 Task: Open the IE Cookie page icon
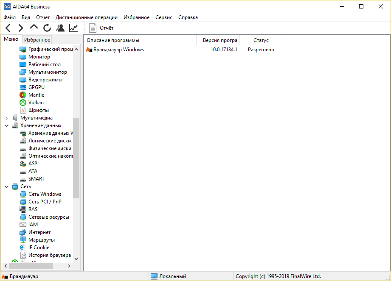(22, 248)
